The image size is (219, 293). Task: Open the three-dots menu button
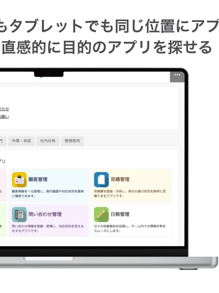click(177, 75)
